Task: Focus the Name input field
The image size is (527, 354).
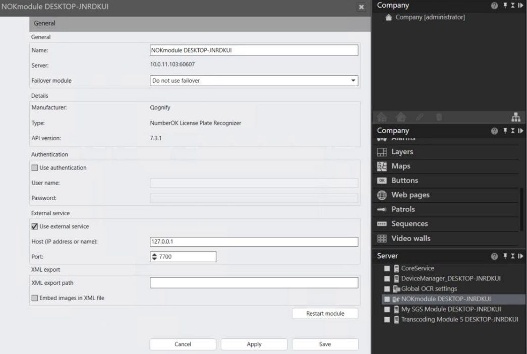Action: click(x=254, y=50)
